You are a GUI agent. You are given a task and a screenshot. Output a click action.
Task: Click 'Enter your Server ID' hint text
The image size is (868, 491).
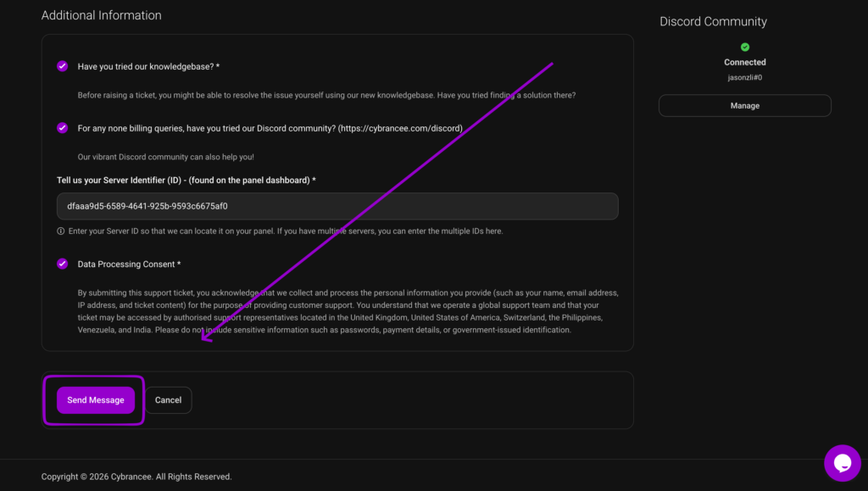pyautogui.click(x=286, y=232)
